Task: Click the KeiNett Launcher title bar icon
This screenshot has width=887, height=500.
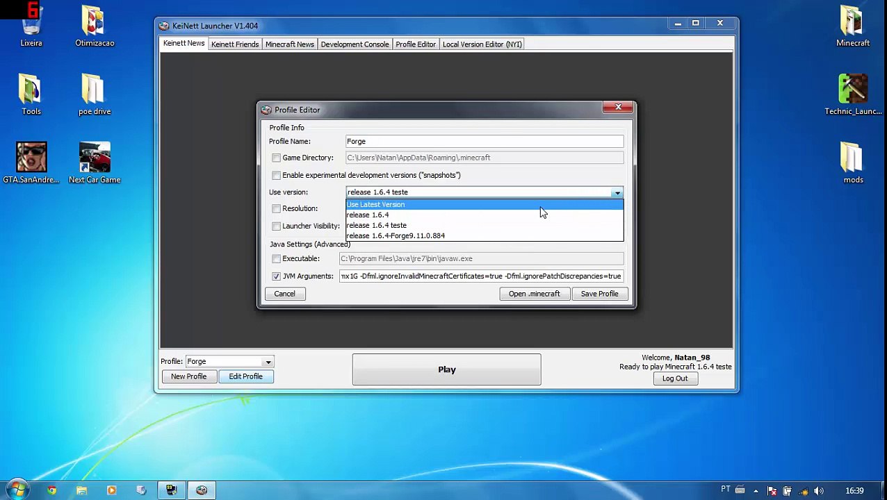Action: [164, 26]
